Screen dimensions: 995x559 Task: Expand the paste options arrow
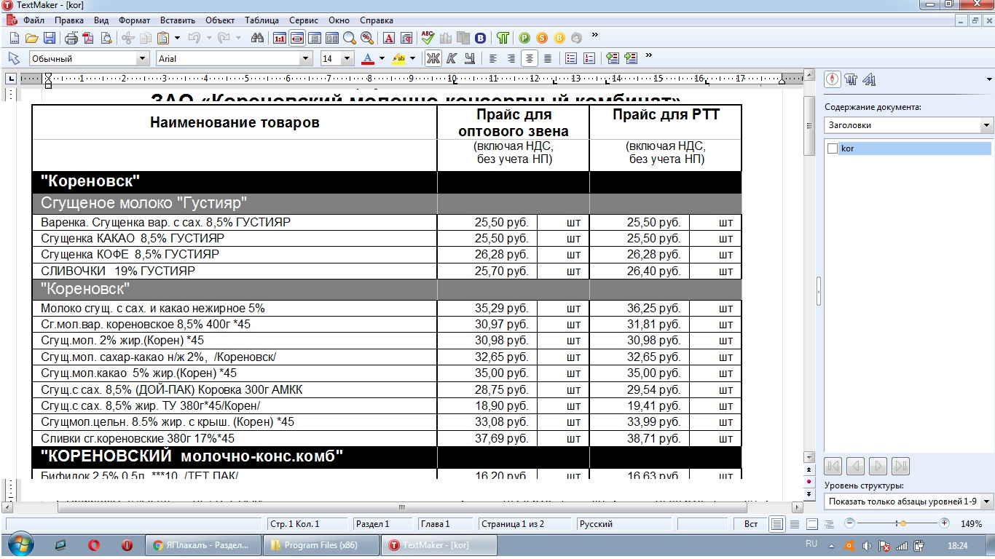point(177,38)
